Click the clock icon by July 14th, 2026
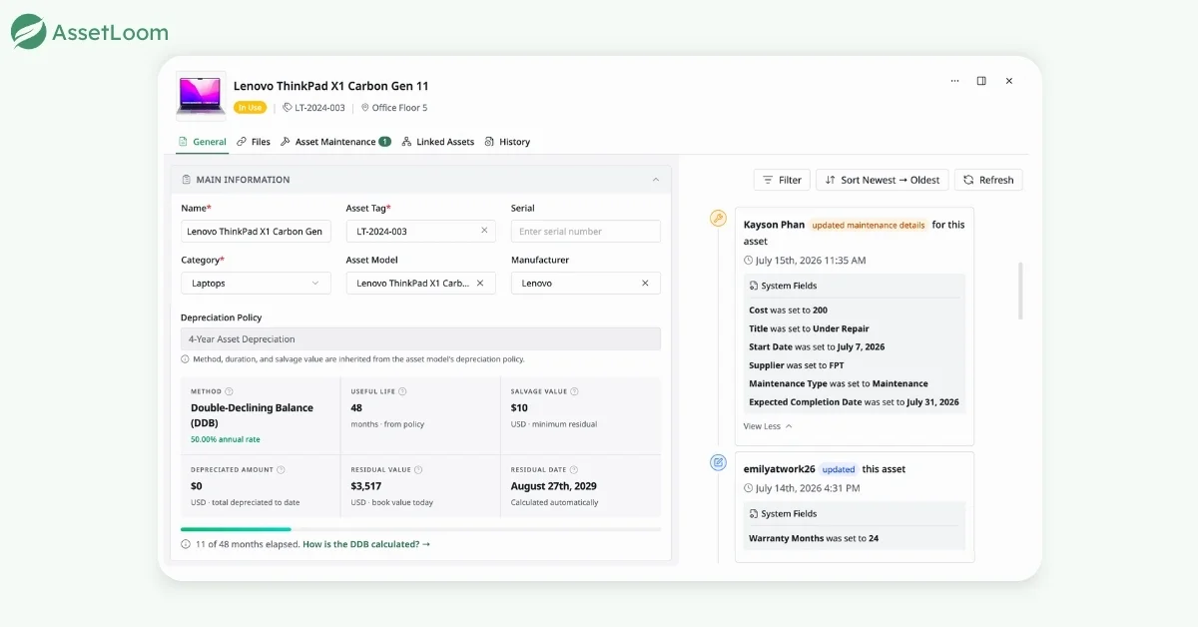The width and height of the screenshot is (1198, 627). pyautogui.click(x=749, y=488)
